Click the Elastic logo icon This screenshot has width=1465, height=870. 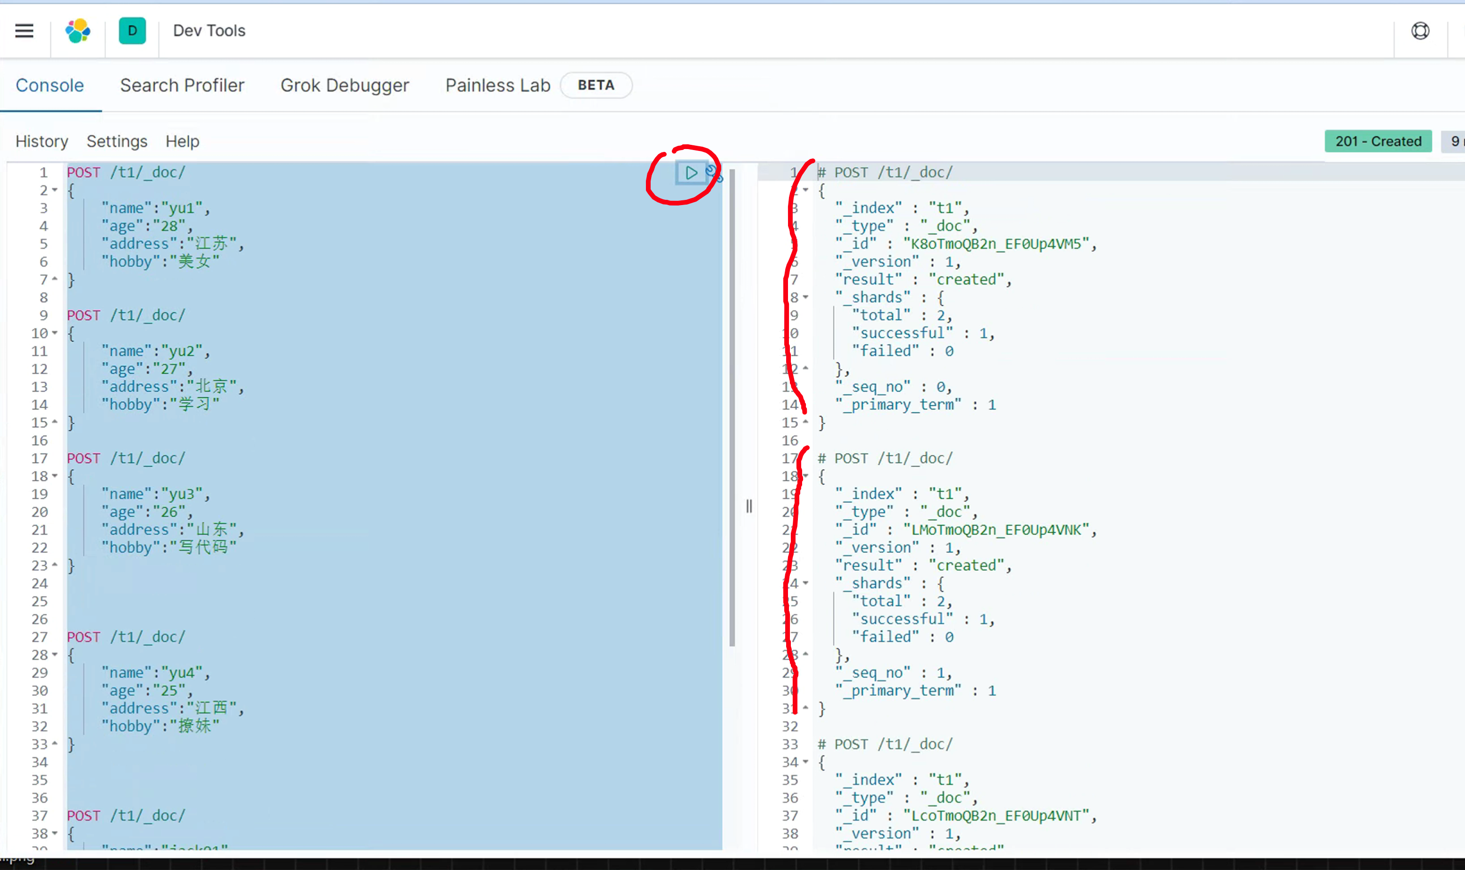coord(78,31)
